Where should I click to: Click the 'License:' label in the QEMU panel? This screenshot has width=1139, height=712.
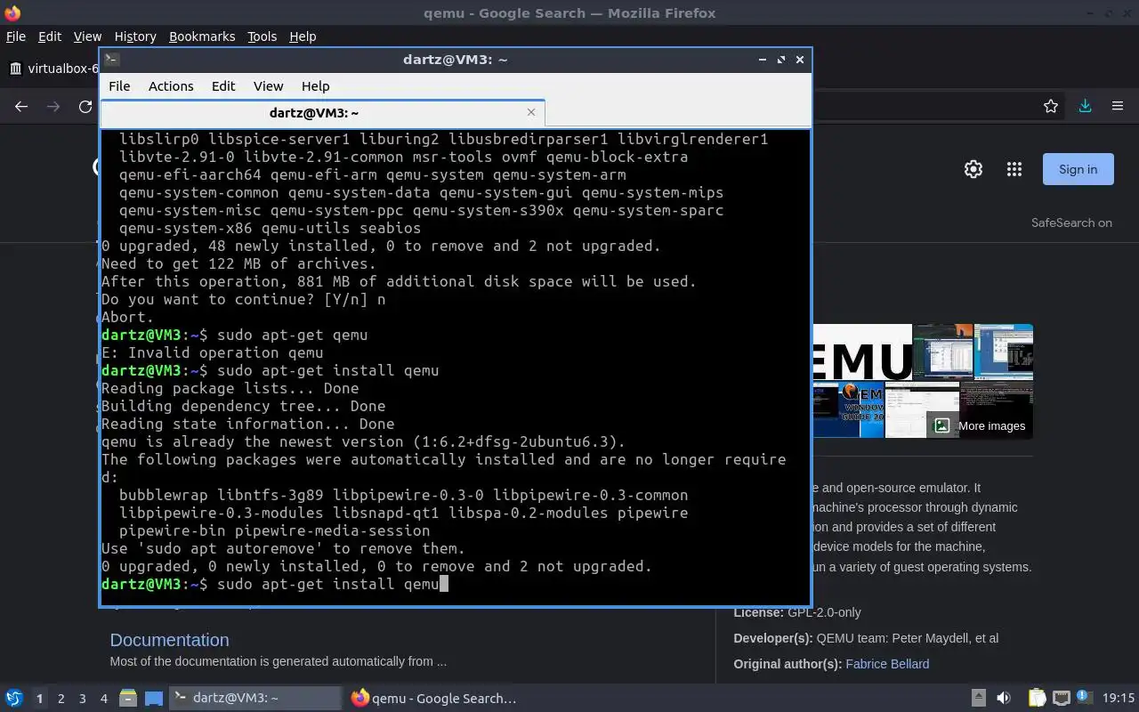tap(758, 612)
